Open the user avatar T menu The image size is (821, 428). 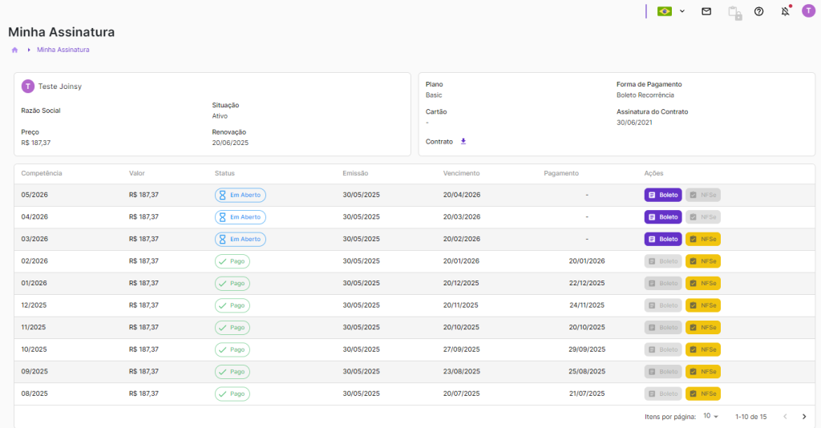tap(808, 11)
